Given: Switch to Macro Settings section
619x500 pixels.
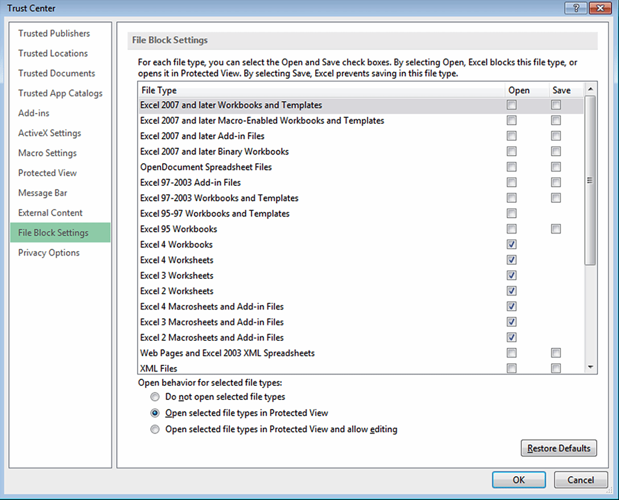Looking at the screenshot, I should 47,153.
